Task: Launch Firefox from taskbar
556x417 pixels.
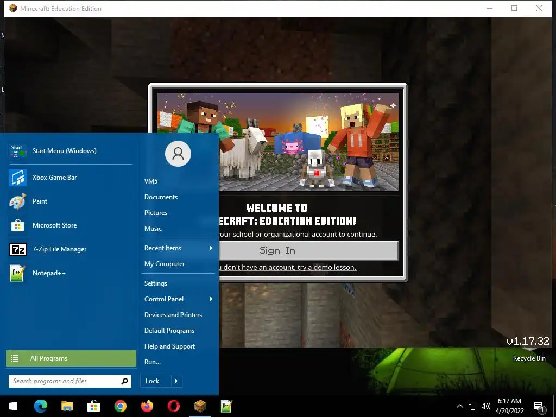Action: 147,406
